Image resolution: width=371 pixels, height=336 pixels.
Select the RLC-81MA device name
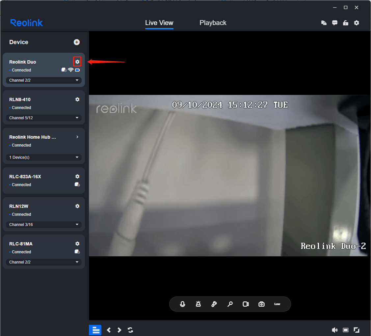pos(21,244)
